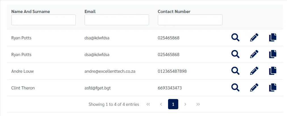Screen dimensions: 287x116
Task: Edit the first Ryan Potts entry
Action: click(254, 38)
